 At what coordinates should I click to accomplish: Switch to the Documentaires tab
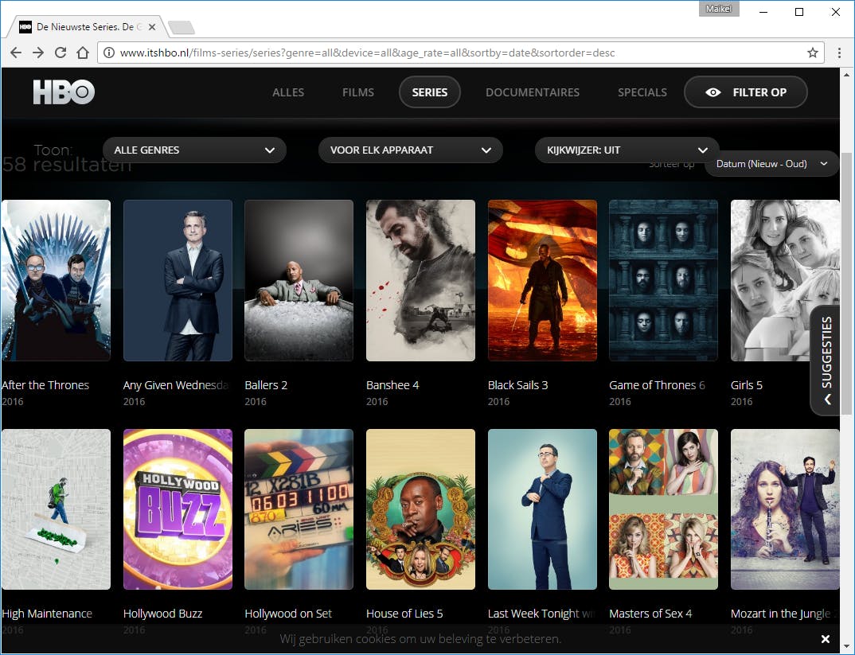[x=533, y=92]
